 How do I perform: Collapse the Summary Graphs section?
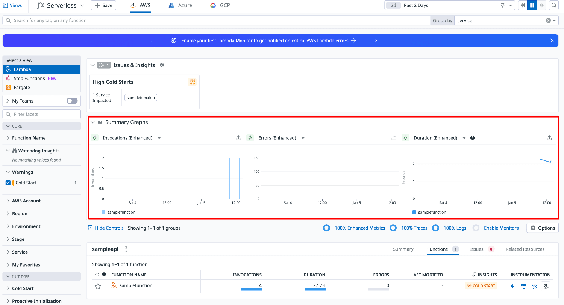pyautogui.click(x=92, y=122)
